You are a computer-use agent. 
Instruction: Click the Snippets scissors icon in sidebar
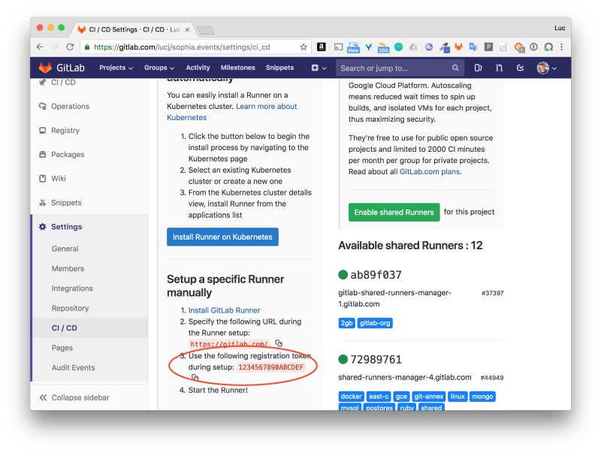(43, 203)
